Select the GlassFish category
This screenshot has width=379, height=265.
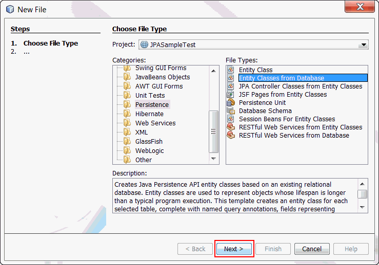pyautogui.click(x=149, y=141)
